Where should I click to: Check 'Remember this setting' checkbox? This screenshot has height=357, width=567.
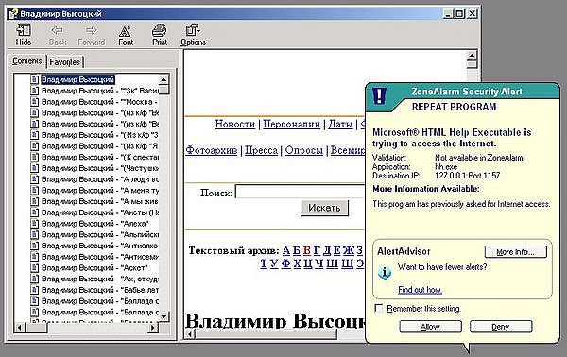click(x=379, y=308)
